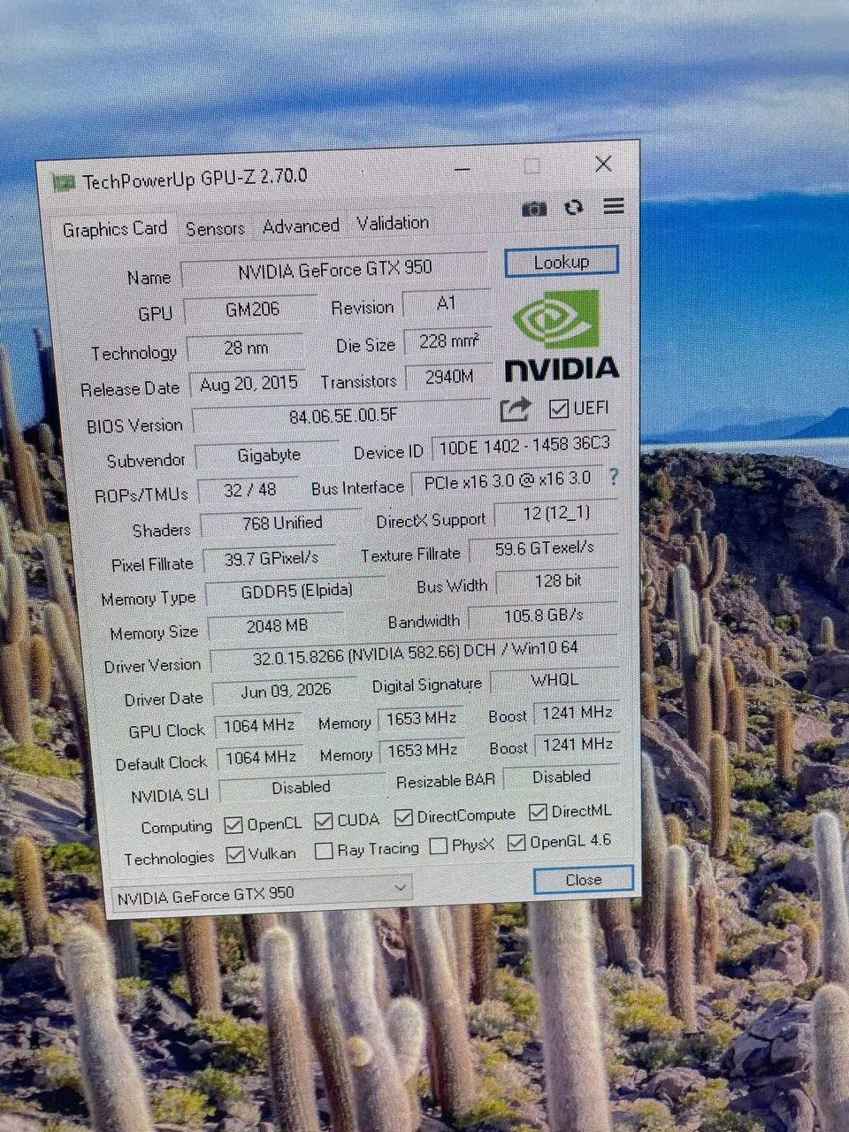Image resolution: width=849 pixels, height=1132 pixels.
Task: Click the Driver Version 32.0.15.8266 field
Action: [x=415, y=653]
